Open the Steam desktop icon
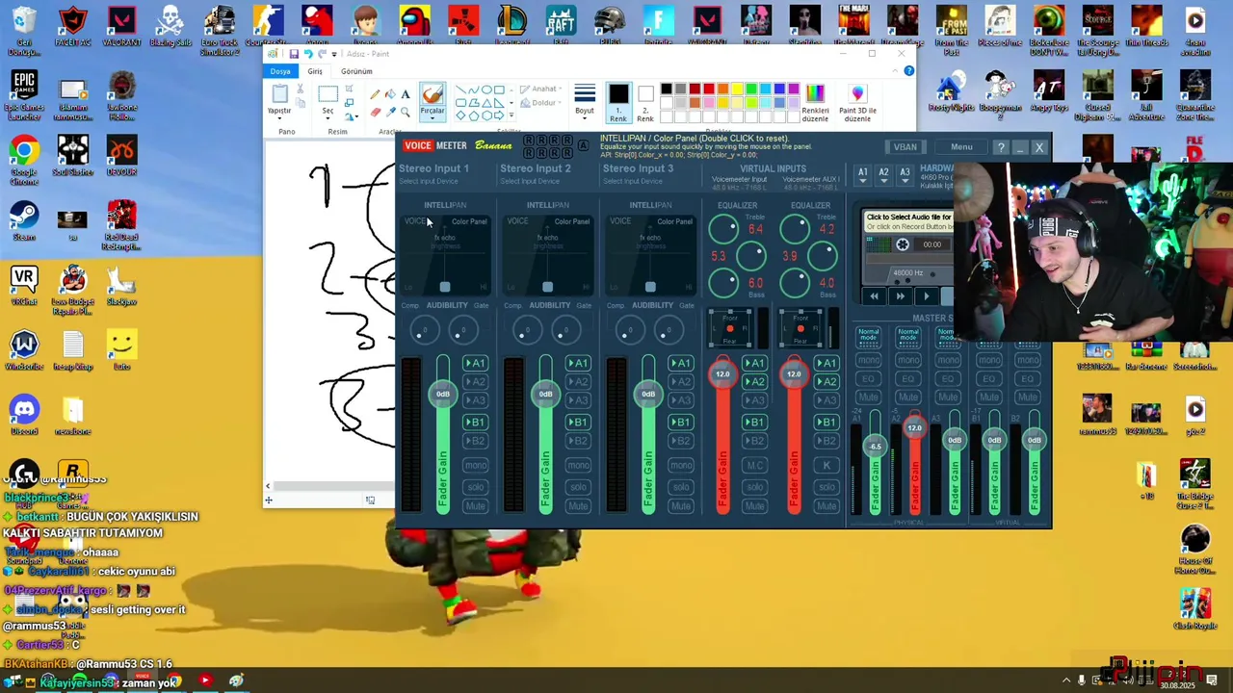Viewport: 1233px width, 693px height. tap(24, 221)
